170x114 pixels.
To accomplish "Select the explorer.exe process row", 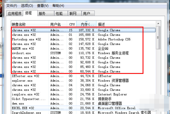I will tap(83, 80).
